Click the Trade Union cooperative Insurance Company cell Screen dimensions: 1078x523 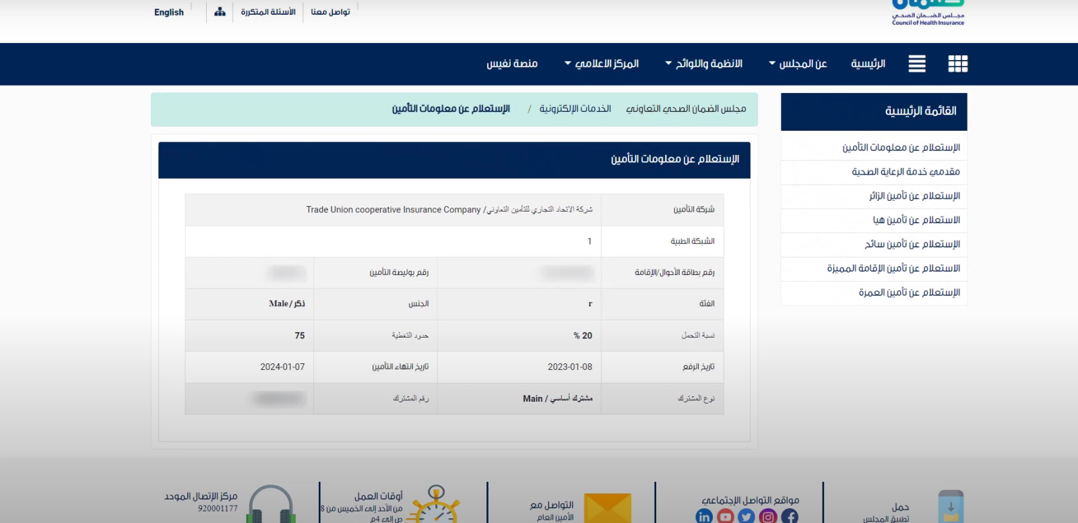click(393, 210)
